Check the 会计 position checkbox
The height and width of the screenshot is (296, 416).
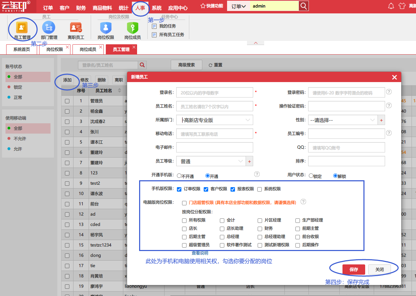click(x=222, y=220)
